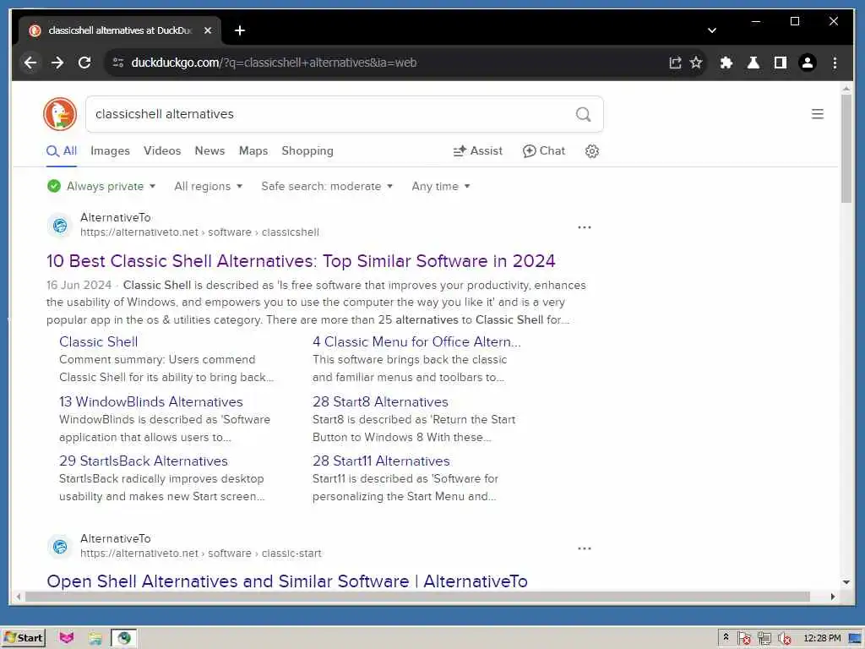Open the Chat feature
Viewport: 865px width, 649px height.
544,151
